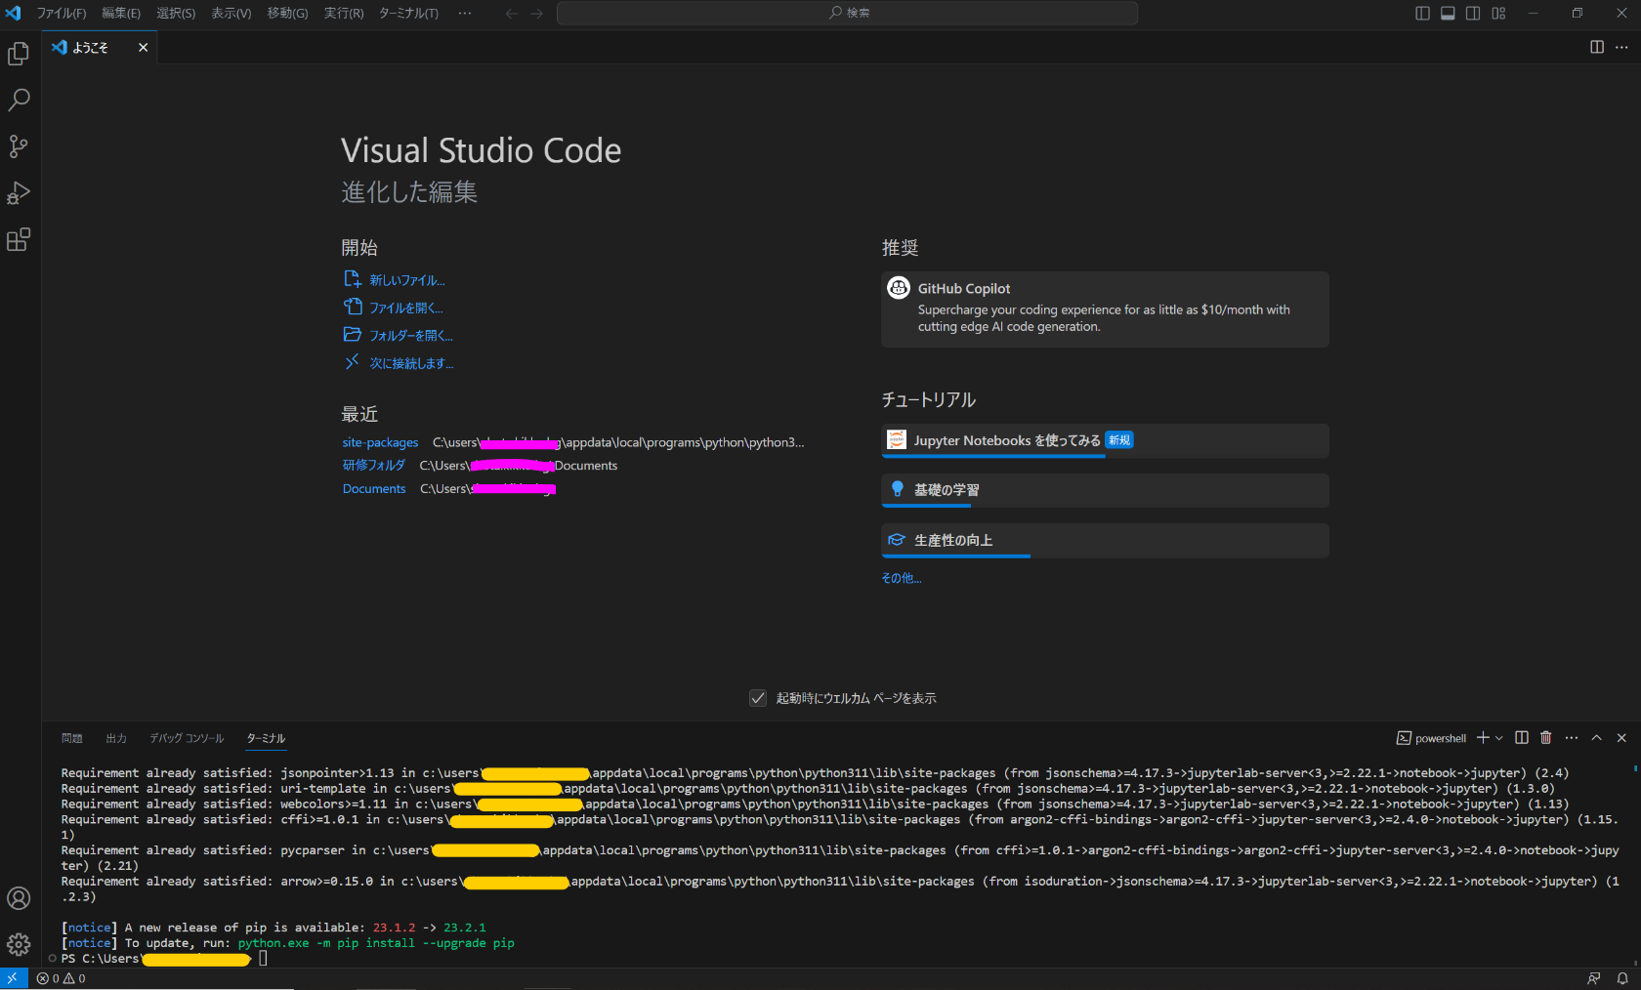The height and width of the screenshot is (990, 1641).
Task: Open the Accounts icon above settings gear
Action: (x=19, y=898)
